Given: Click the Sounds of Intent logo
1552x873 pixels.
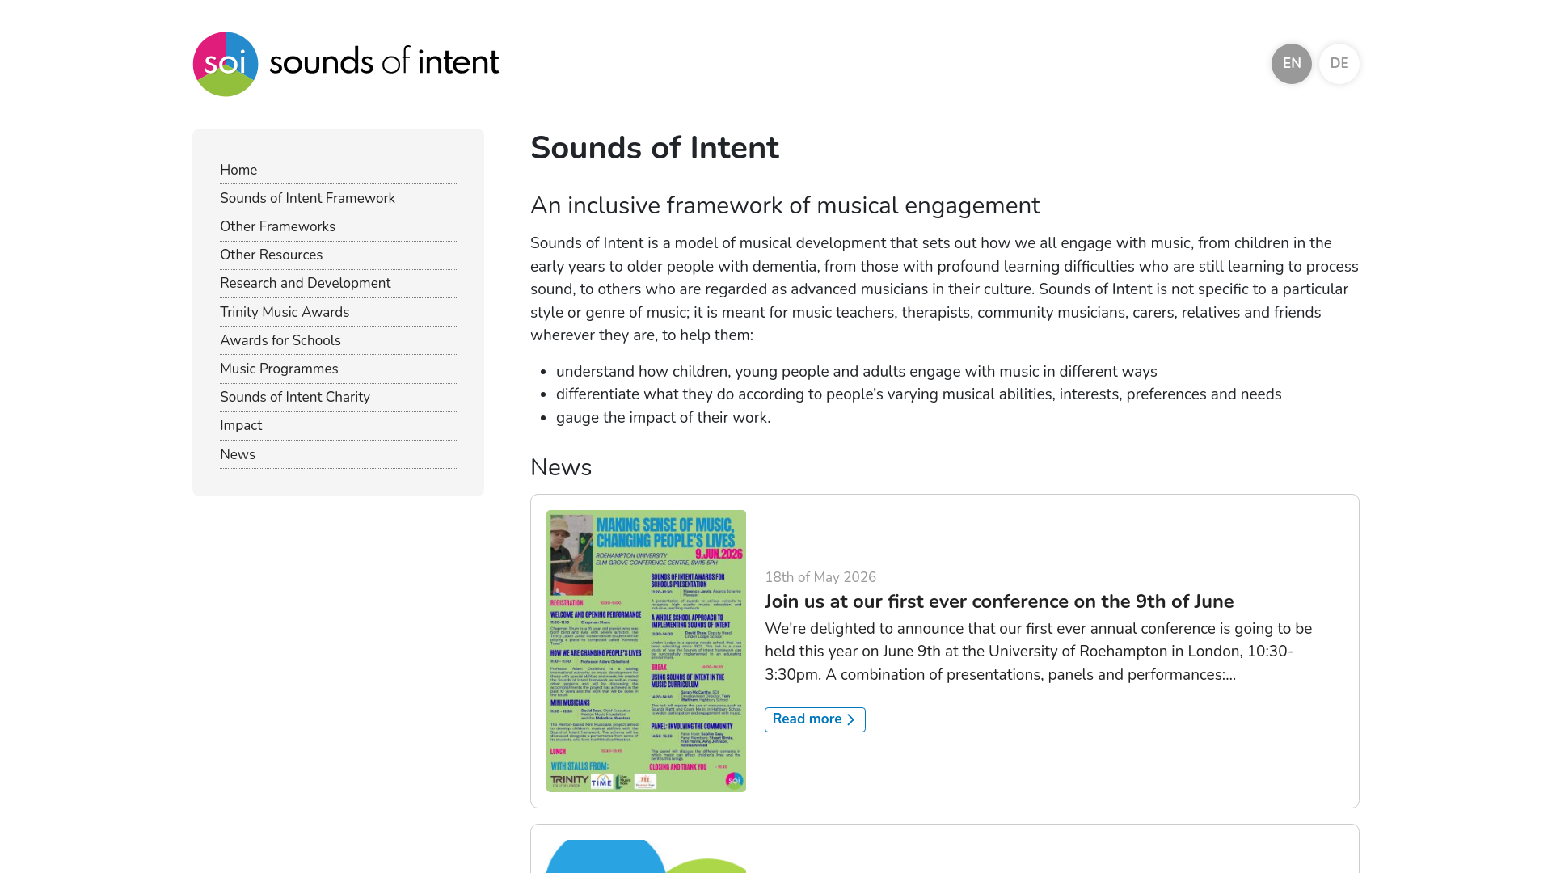Looking at the screenshot, I should tap(346, 64).
